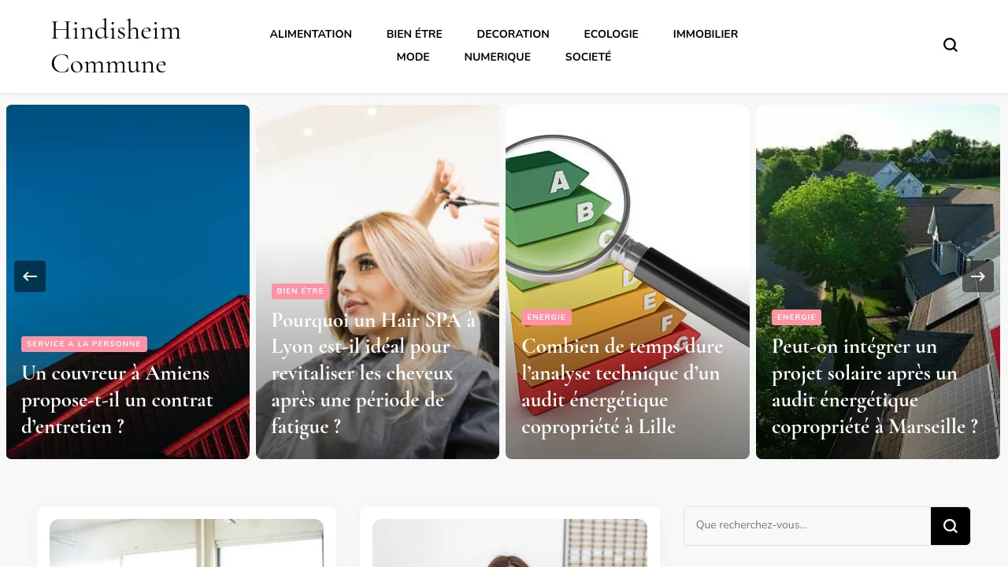
Task: Visit the SOCIETÉ section
Action: click(588, 57)
